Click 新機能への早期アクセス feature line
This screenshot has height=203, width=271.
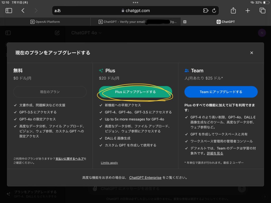tap(123, 105)
